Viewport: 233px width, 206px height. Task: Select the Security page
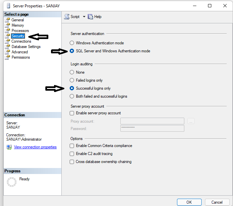tap(18, 36)
